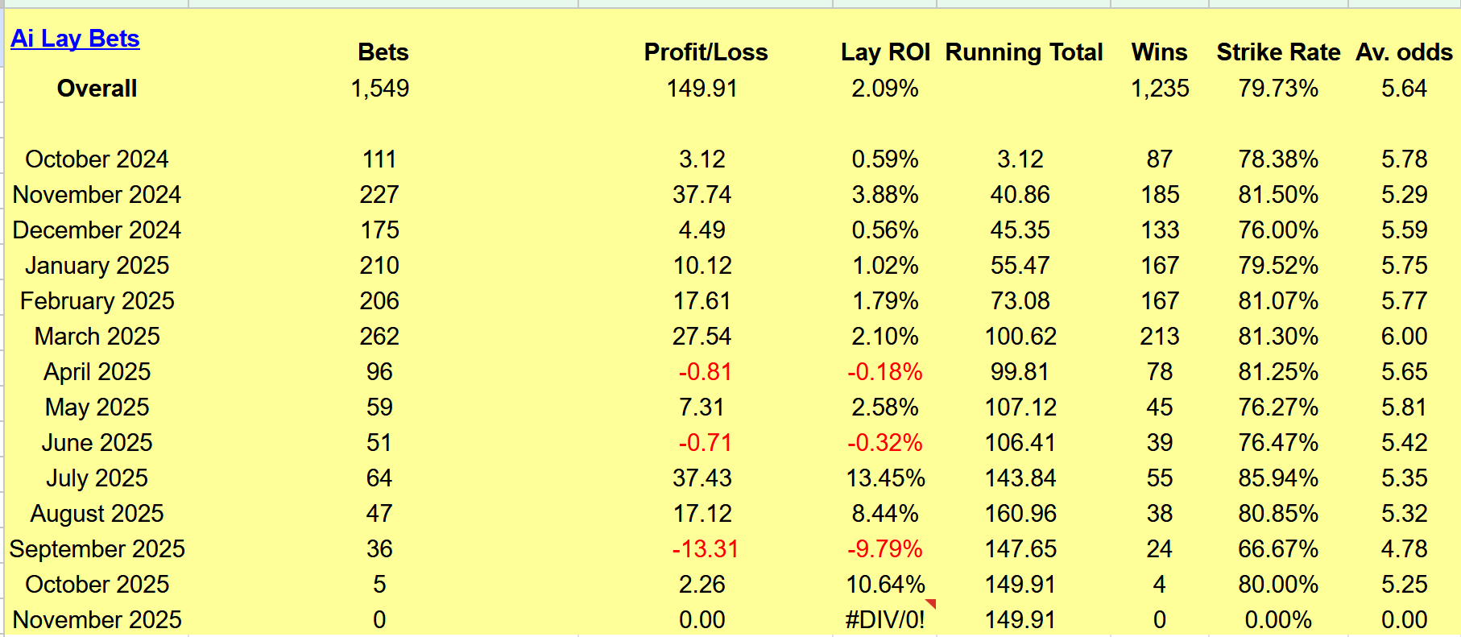Select the June 2025 loss of -0.71
The image size is (1461, 637).
(x=705, y=443)
